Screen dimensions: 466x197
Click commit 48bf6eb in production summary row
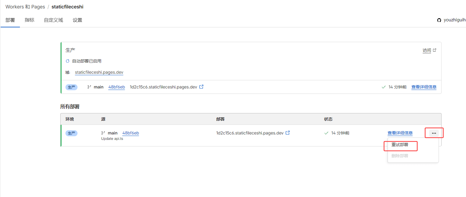(116, 87)
